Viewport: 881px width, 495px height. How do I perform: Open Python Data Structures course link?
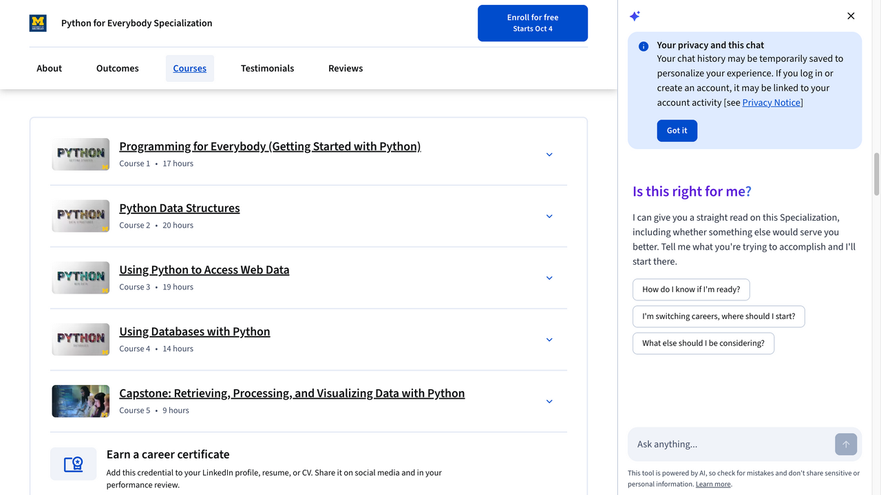point(180,208)
